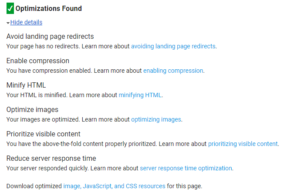
Task: Follow the server response time optimization link
Action: click(x=186, y=168)
